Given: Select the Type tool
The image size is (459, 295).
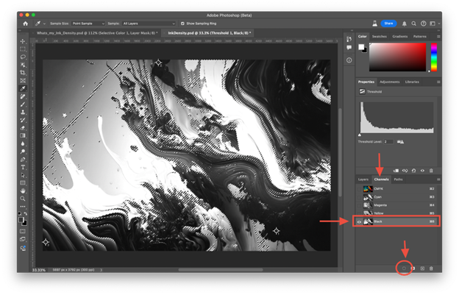Looking at the screenshot, I should point(23,167).
